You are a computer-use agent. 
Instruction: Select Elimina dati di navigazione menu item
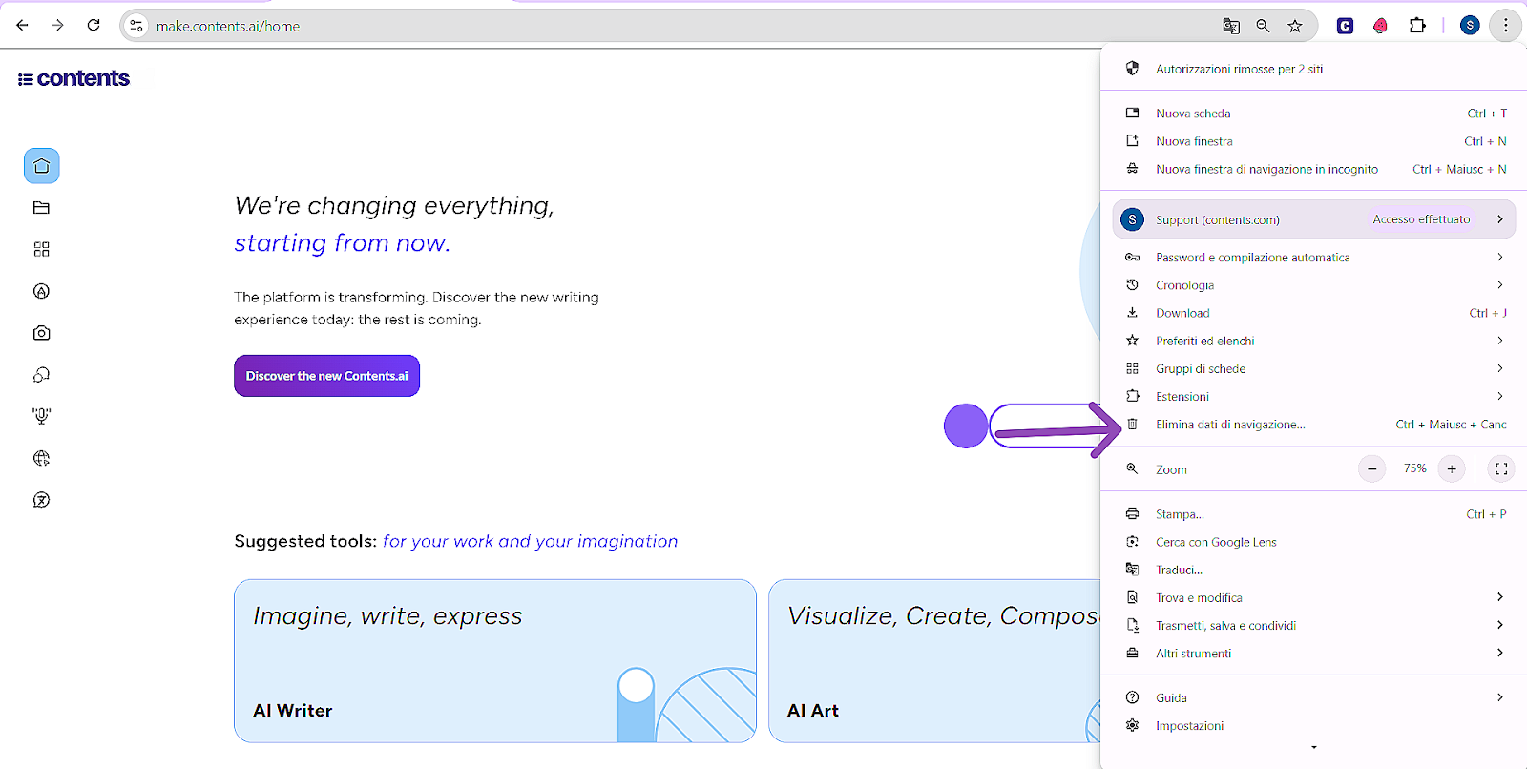(x=1230, y=425)
